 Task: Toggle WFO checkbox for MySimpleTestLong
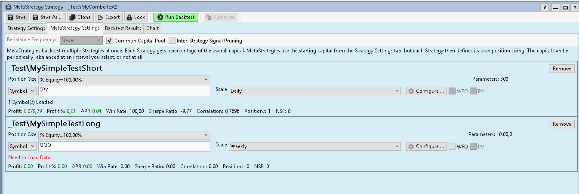[452, 146]
